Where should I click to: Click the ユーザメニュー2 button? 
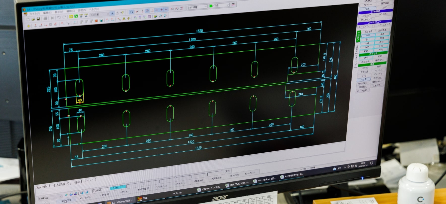(383, 25)
